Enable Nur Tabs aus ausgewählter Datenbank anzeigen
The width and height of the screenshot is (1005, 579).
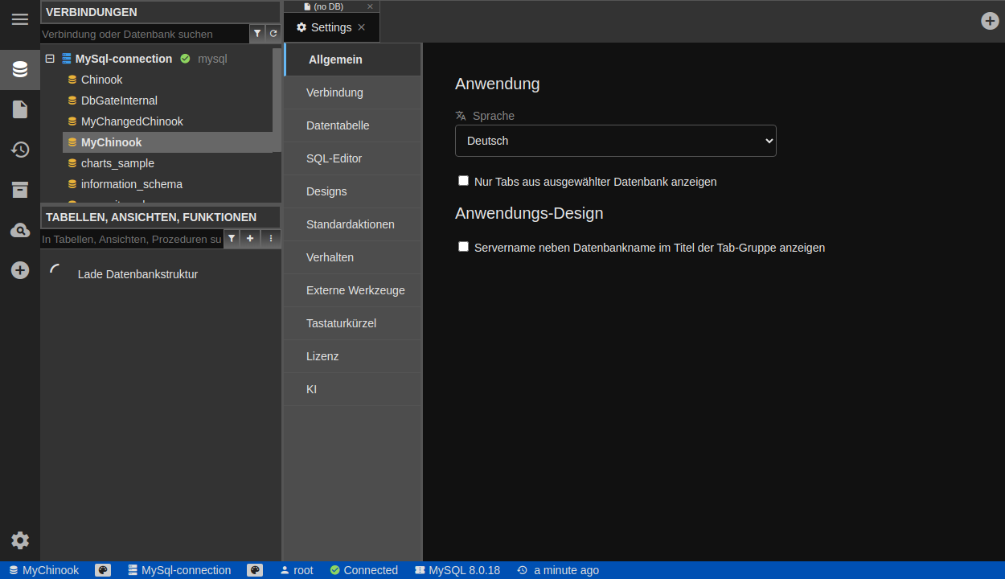463,181
